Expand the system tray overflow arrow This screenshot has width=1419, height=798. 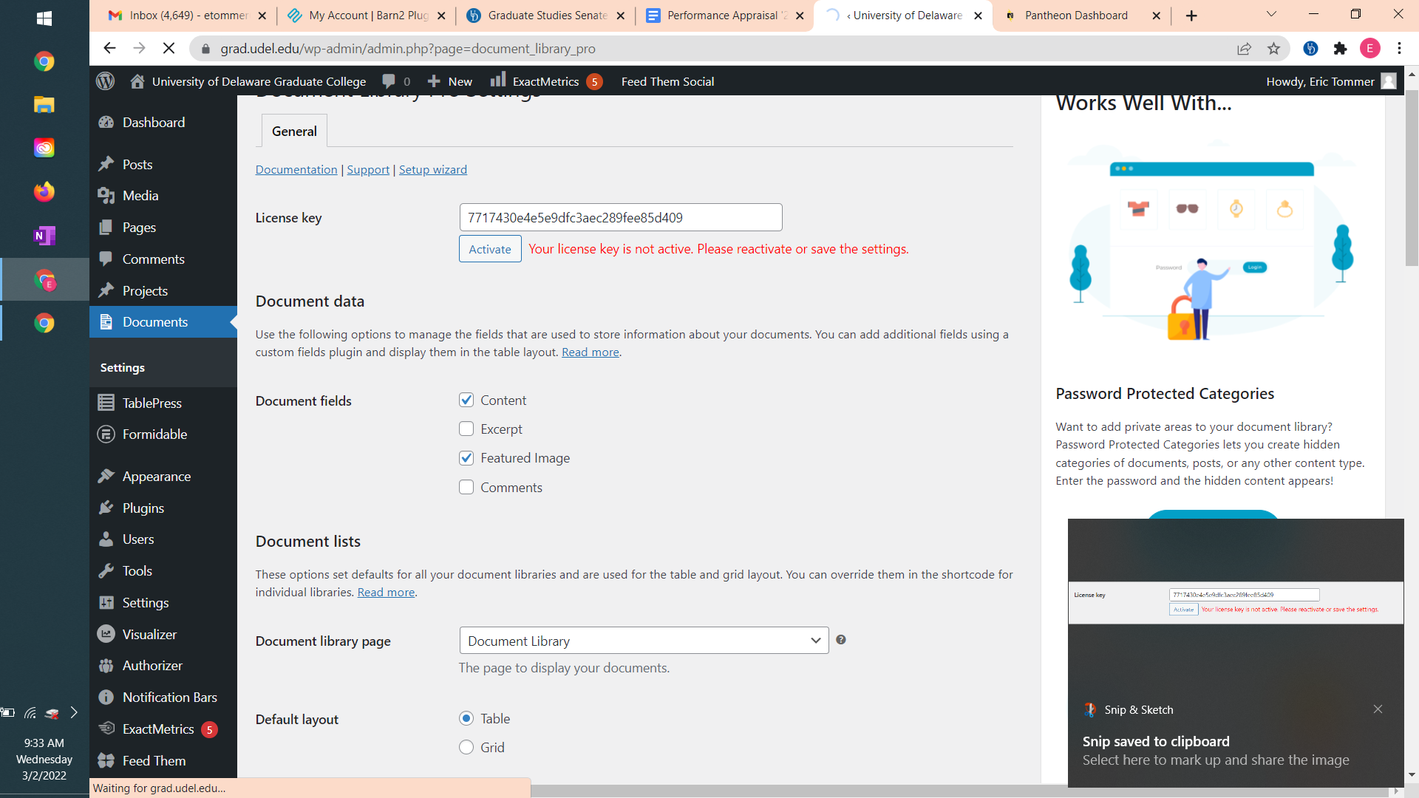point(74,712)
